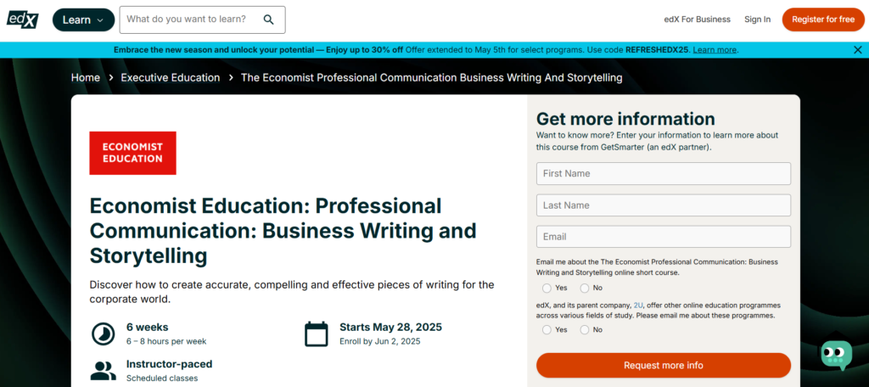Dismiss the promo banner with X

(857, 50)
